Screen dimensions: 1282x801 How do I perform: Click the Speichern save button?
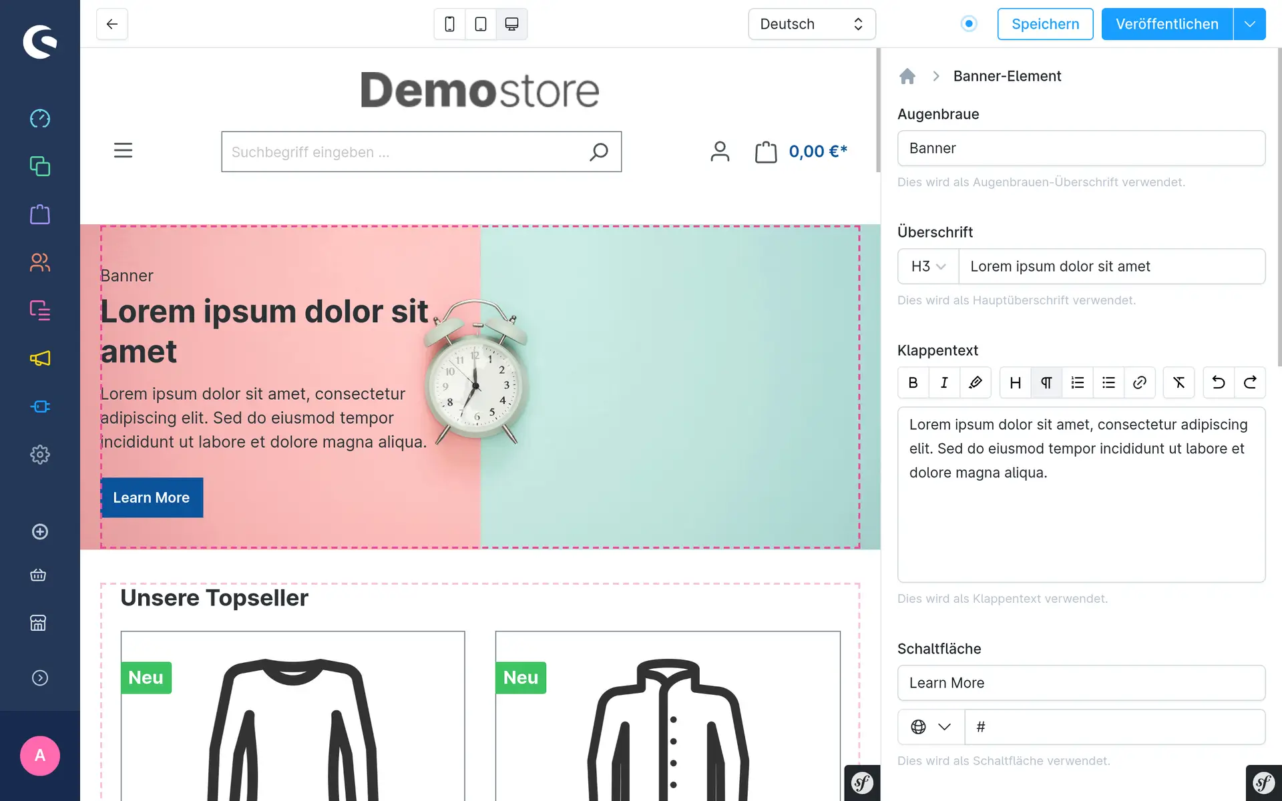pos(1045,24)
